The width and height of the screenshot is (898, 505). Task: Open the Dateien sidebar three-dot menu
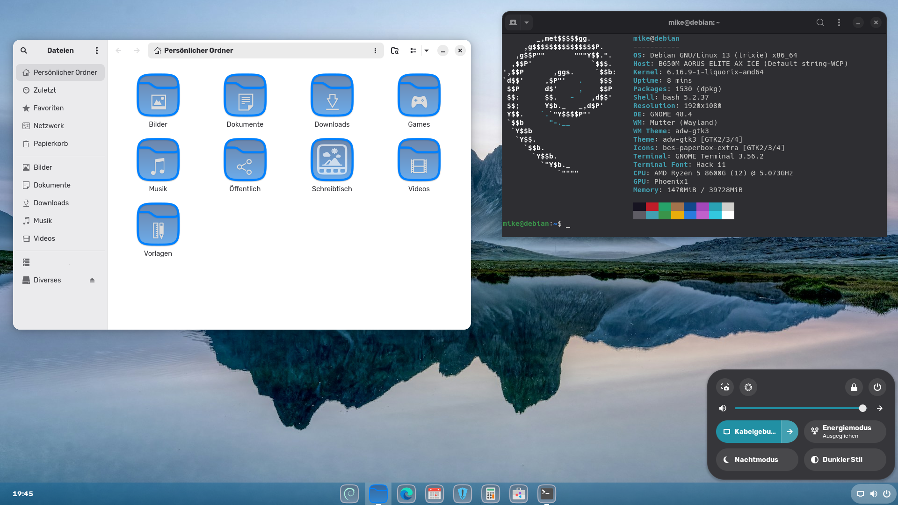click(97, 50)
